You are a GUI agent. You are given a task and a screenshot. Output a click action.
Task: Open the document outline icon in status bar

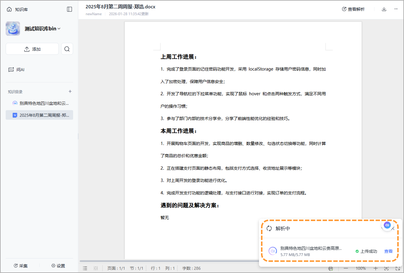[x=85, y=268]
